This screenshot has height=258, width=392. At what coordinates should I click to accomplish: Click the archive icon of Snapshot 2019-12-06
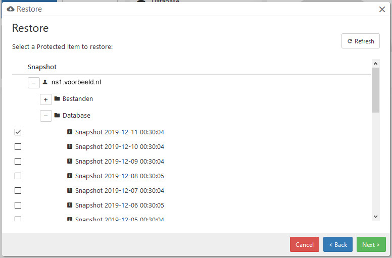70,205
